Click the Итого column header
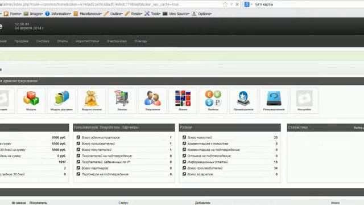Viewport: 364px width, 205px height. point(335,203)
